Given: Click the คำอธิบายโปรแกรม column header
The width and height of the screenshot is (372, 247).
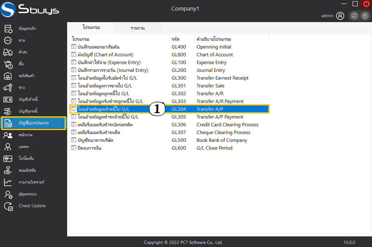Looking at the screenshot, I should pyautogui.click(x=214, y=39).
